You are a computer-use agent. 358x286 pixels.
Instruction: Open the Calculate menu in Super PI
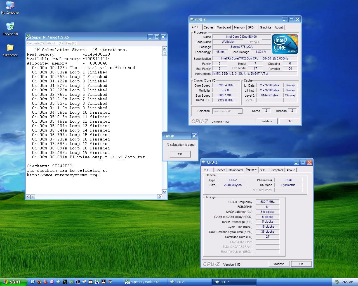(35, 43)
